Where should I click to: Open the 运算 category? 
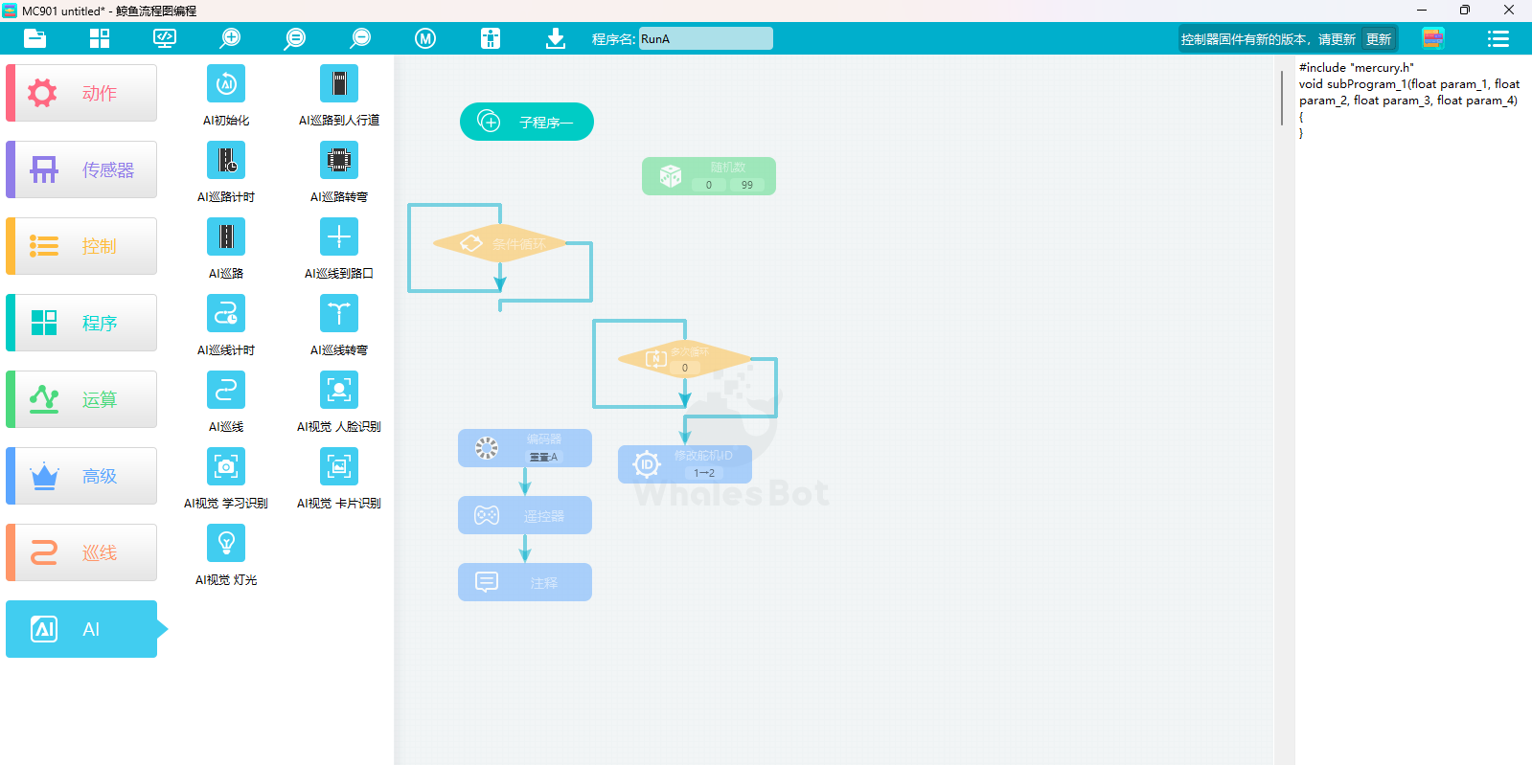pos(81,399)
